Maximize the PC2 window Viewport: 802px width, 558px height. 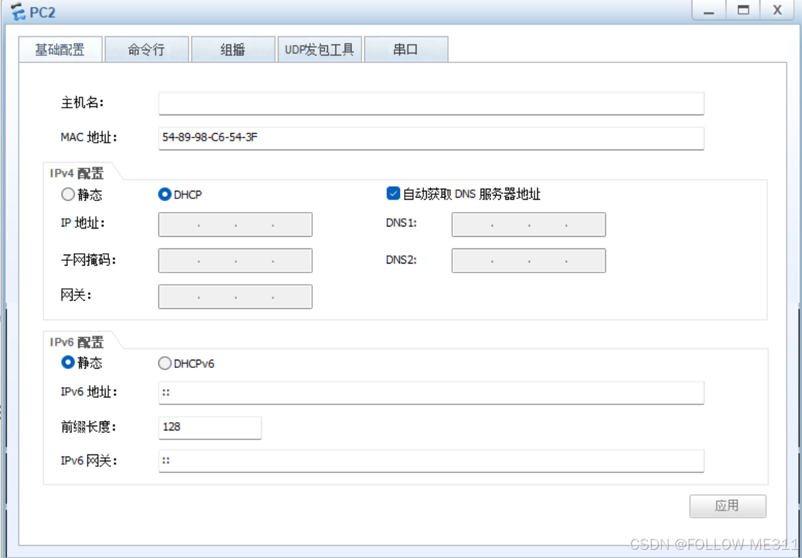coord(743,10)
